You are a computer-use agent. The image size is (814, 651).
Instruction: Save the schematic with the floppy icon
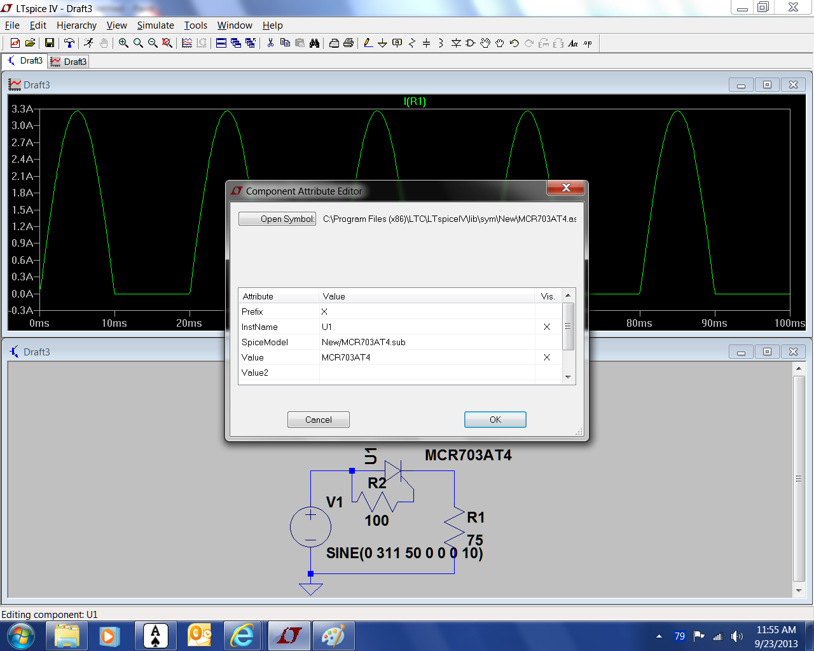(50, 43)
